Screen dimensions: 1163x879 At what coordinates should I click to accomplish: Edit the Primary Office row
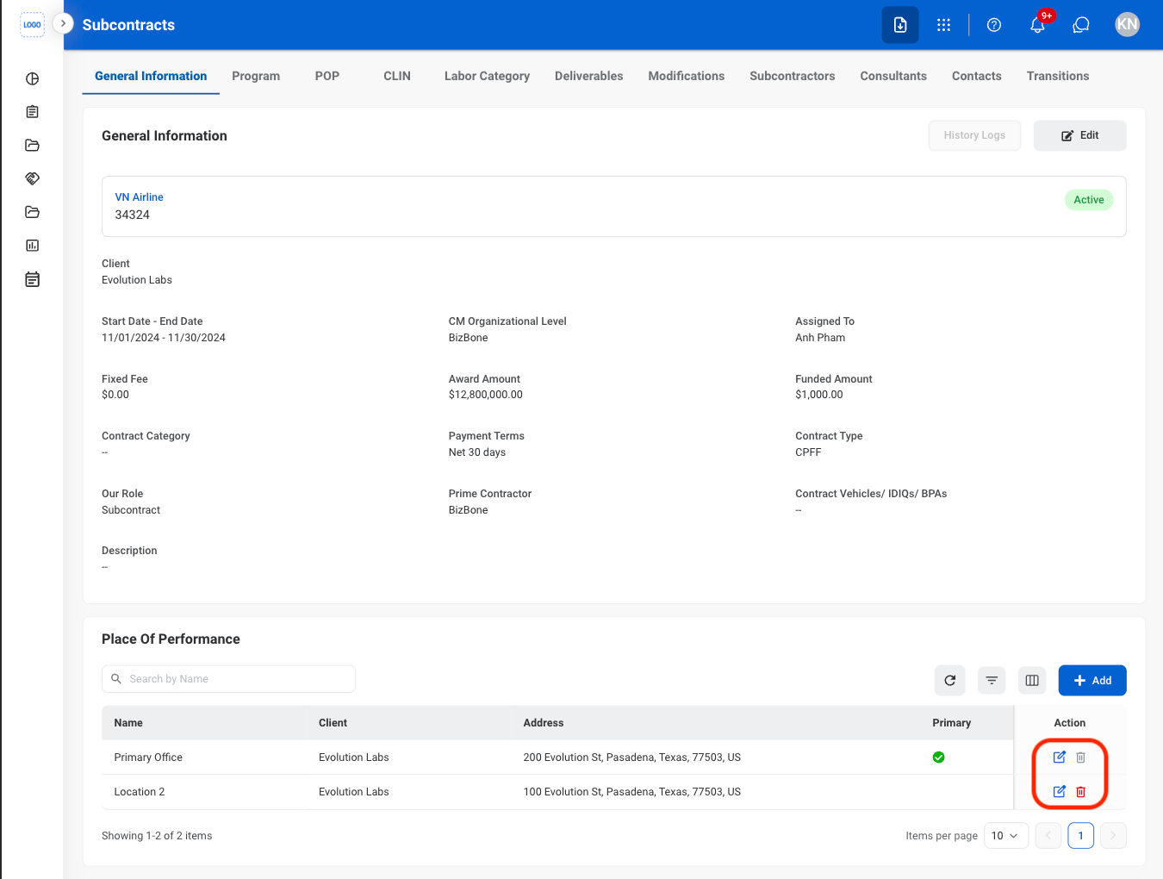coord(1060,757)
